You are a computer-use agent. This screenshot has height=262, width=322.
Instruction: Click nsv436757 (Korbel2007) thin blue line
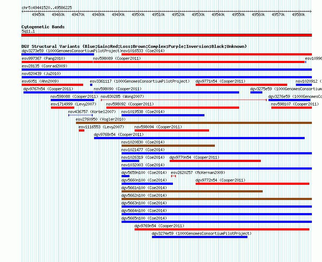[80, 115]
